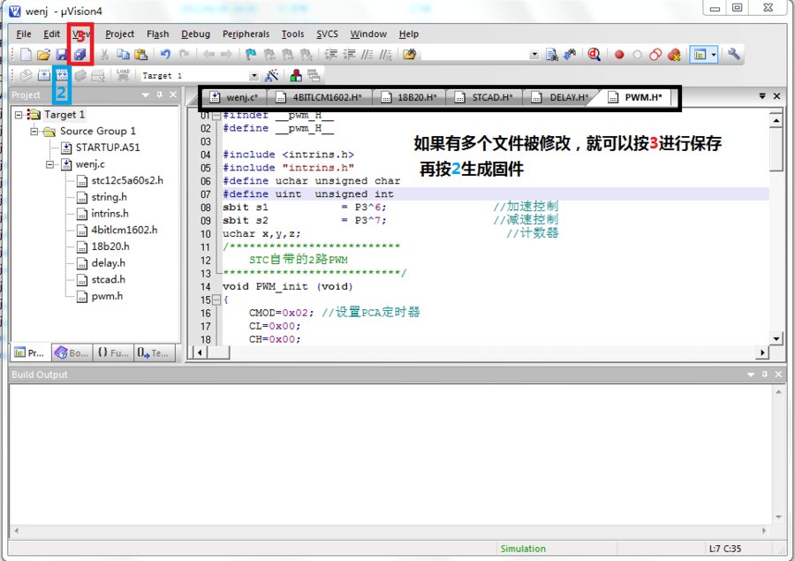This screenshot has height=561, width=795.
Task: Click the Undo icon in the toolbar
Action: (165, 54)
